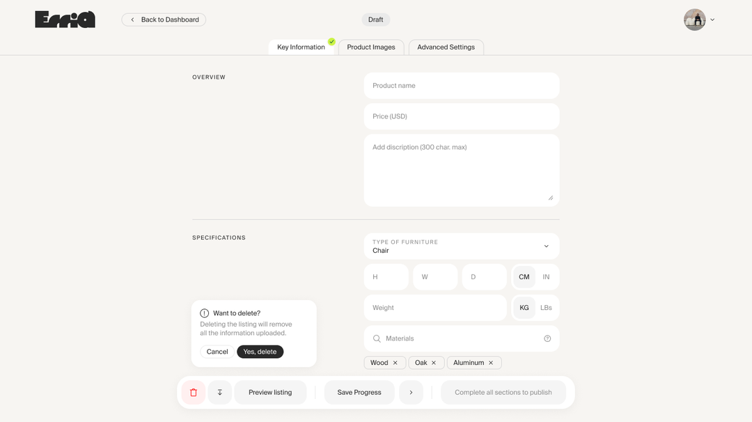Screen dimensions: 752x422
Task: Click Complete all sections to publish
Action: click(503, 392)
